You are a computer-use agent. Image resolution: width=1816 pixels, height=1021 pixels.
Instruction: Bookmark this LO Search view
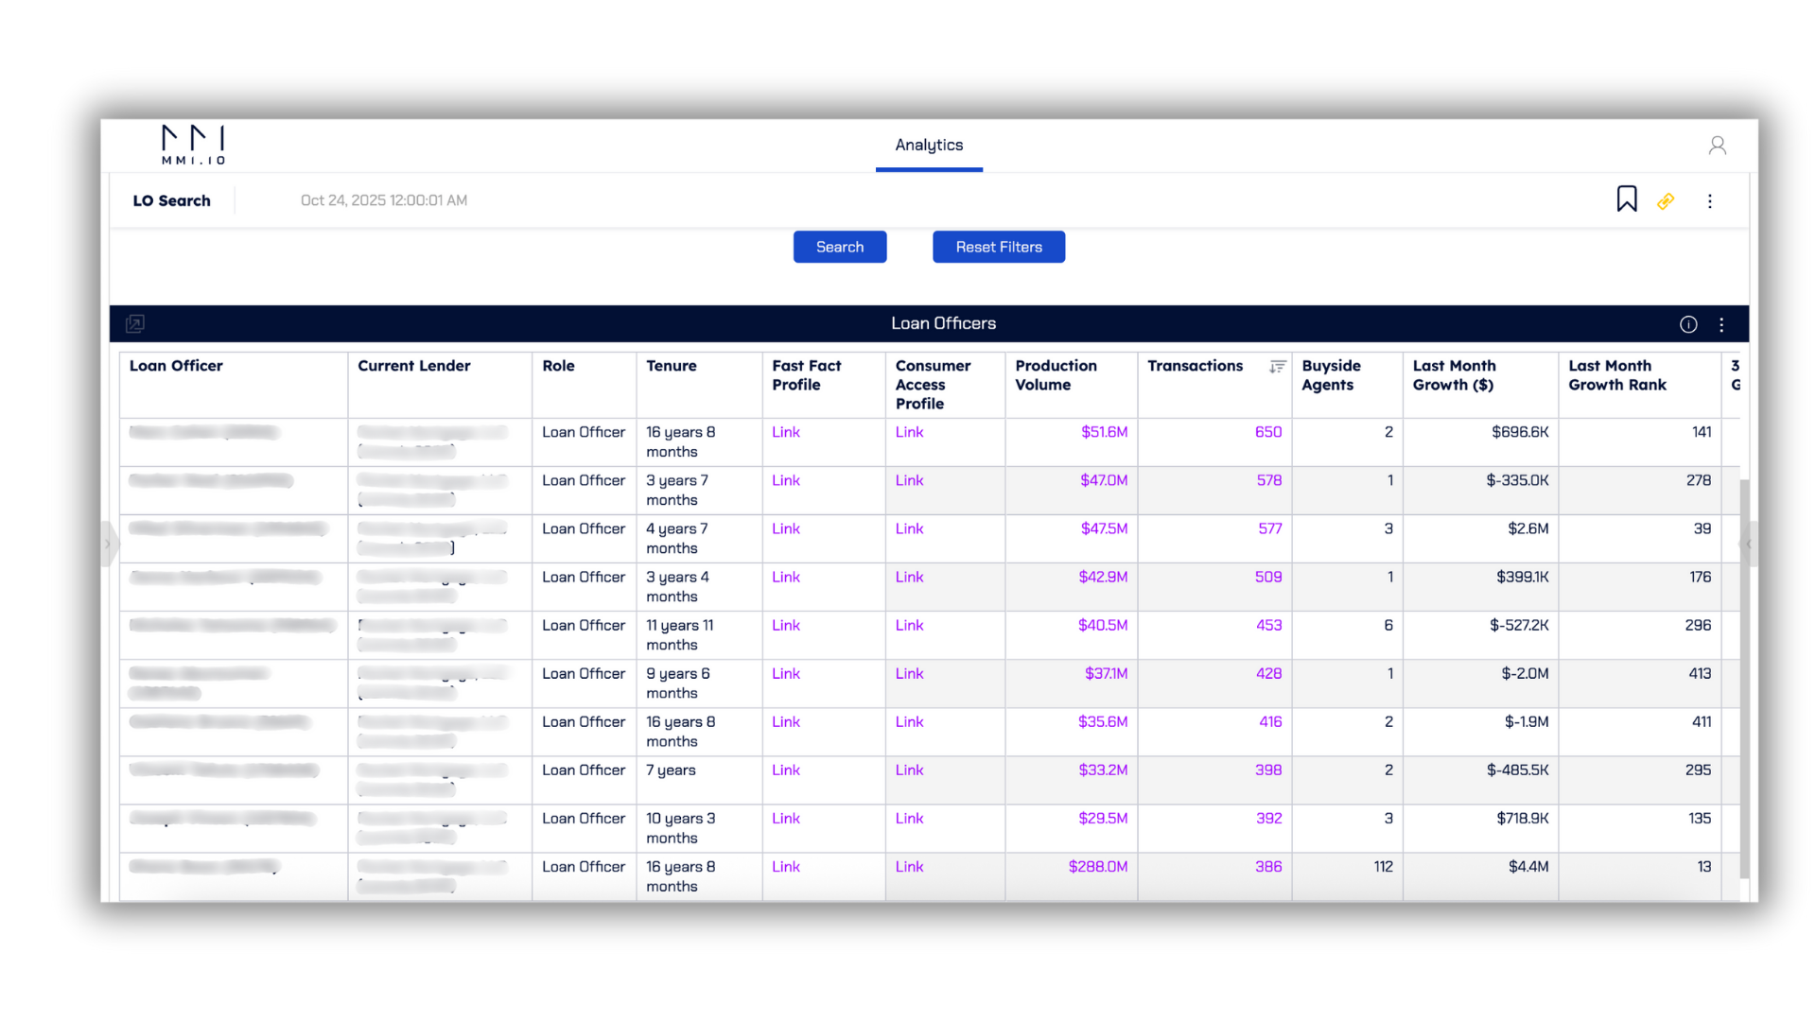point(1626,199)
